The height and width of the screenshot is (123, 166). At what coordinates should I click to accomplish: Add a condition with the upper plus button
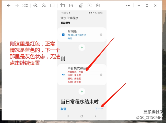coord(82,48)
